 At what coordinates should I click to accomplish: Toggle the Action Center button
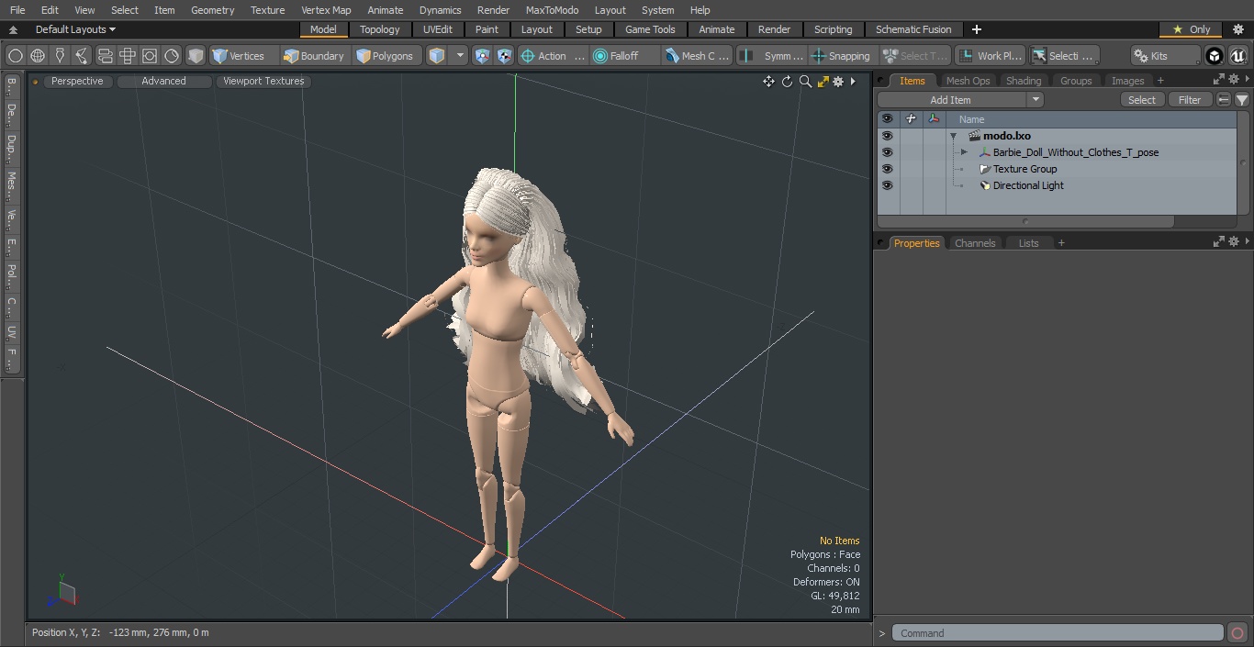point(554,56)
